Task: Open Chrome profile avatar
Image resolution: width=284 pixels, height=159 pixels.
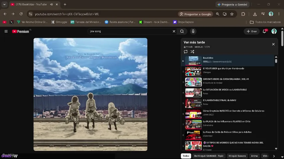Action: 271,14
